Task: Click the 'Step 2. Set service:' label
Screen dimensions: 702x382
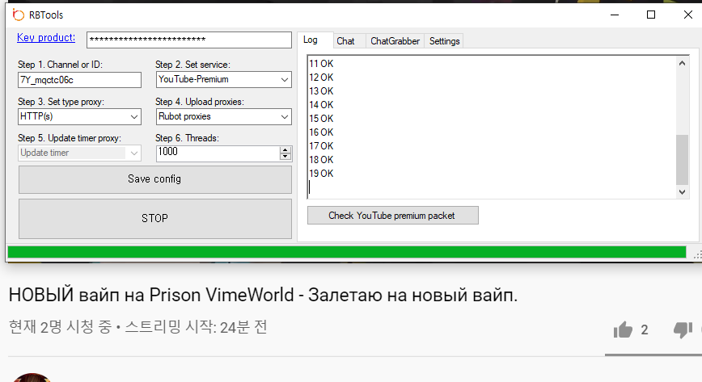Action: [193, 65]
